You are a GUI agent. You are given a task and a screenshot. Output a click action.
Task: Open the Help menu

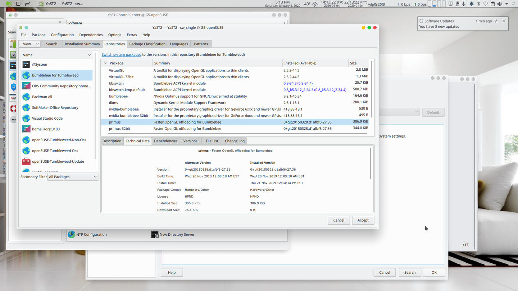coord(146,35)
